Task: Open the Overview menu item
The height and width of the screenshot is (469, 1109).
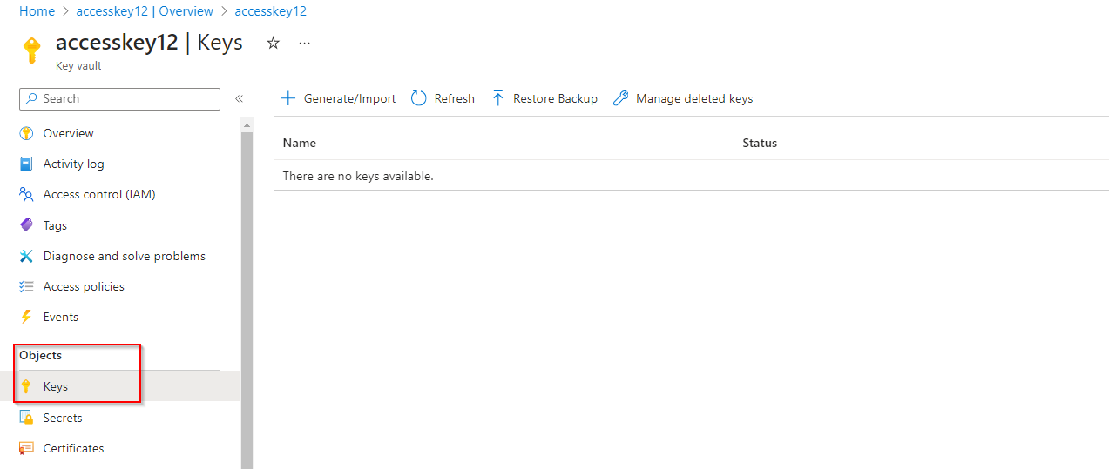Action: 68,133
